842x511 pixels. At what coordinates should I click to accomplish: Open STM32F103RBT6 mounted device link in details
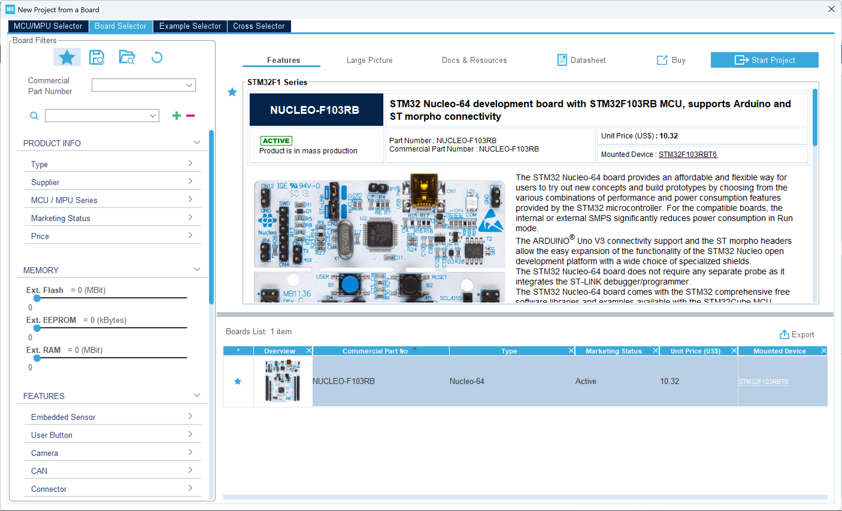687,154
